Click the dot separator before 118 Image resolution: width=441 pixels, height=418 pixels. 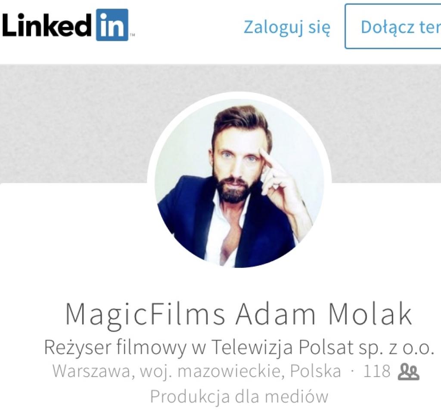click(x=352, y=372)
